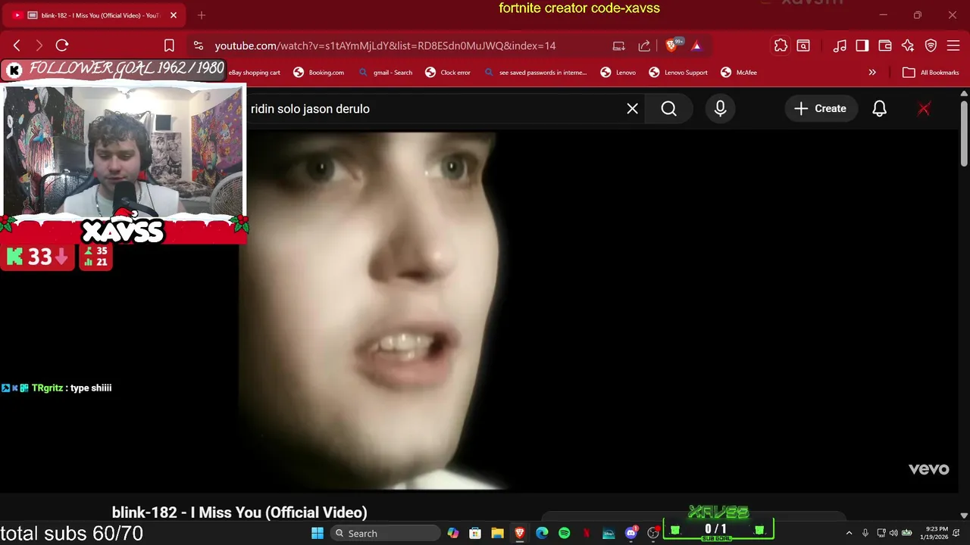Submit YouTube search with magnifier button
This screenshot has height=545, width=970.
(668, 109)
